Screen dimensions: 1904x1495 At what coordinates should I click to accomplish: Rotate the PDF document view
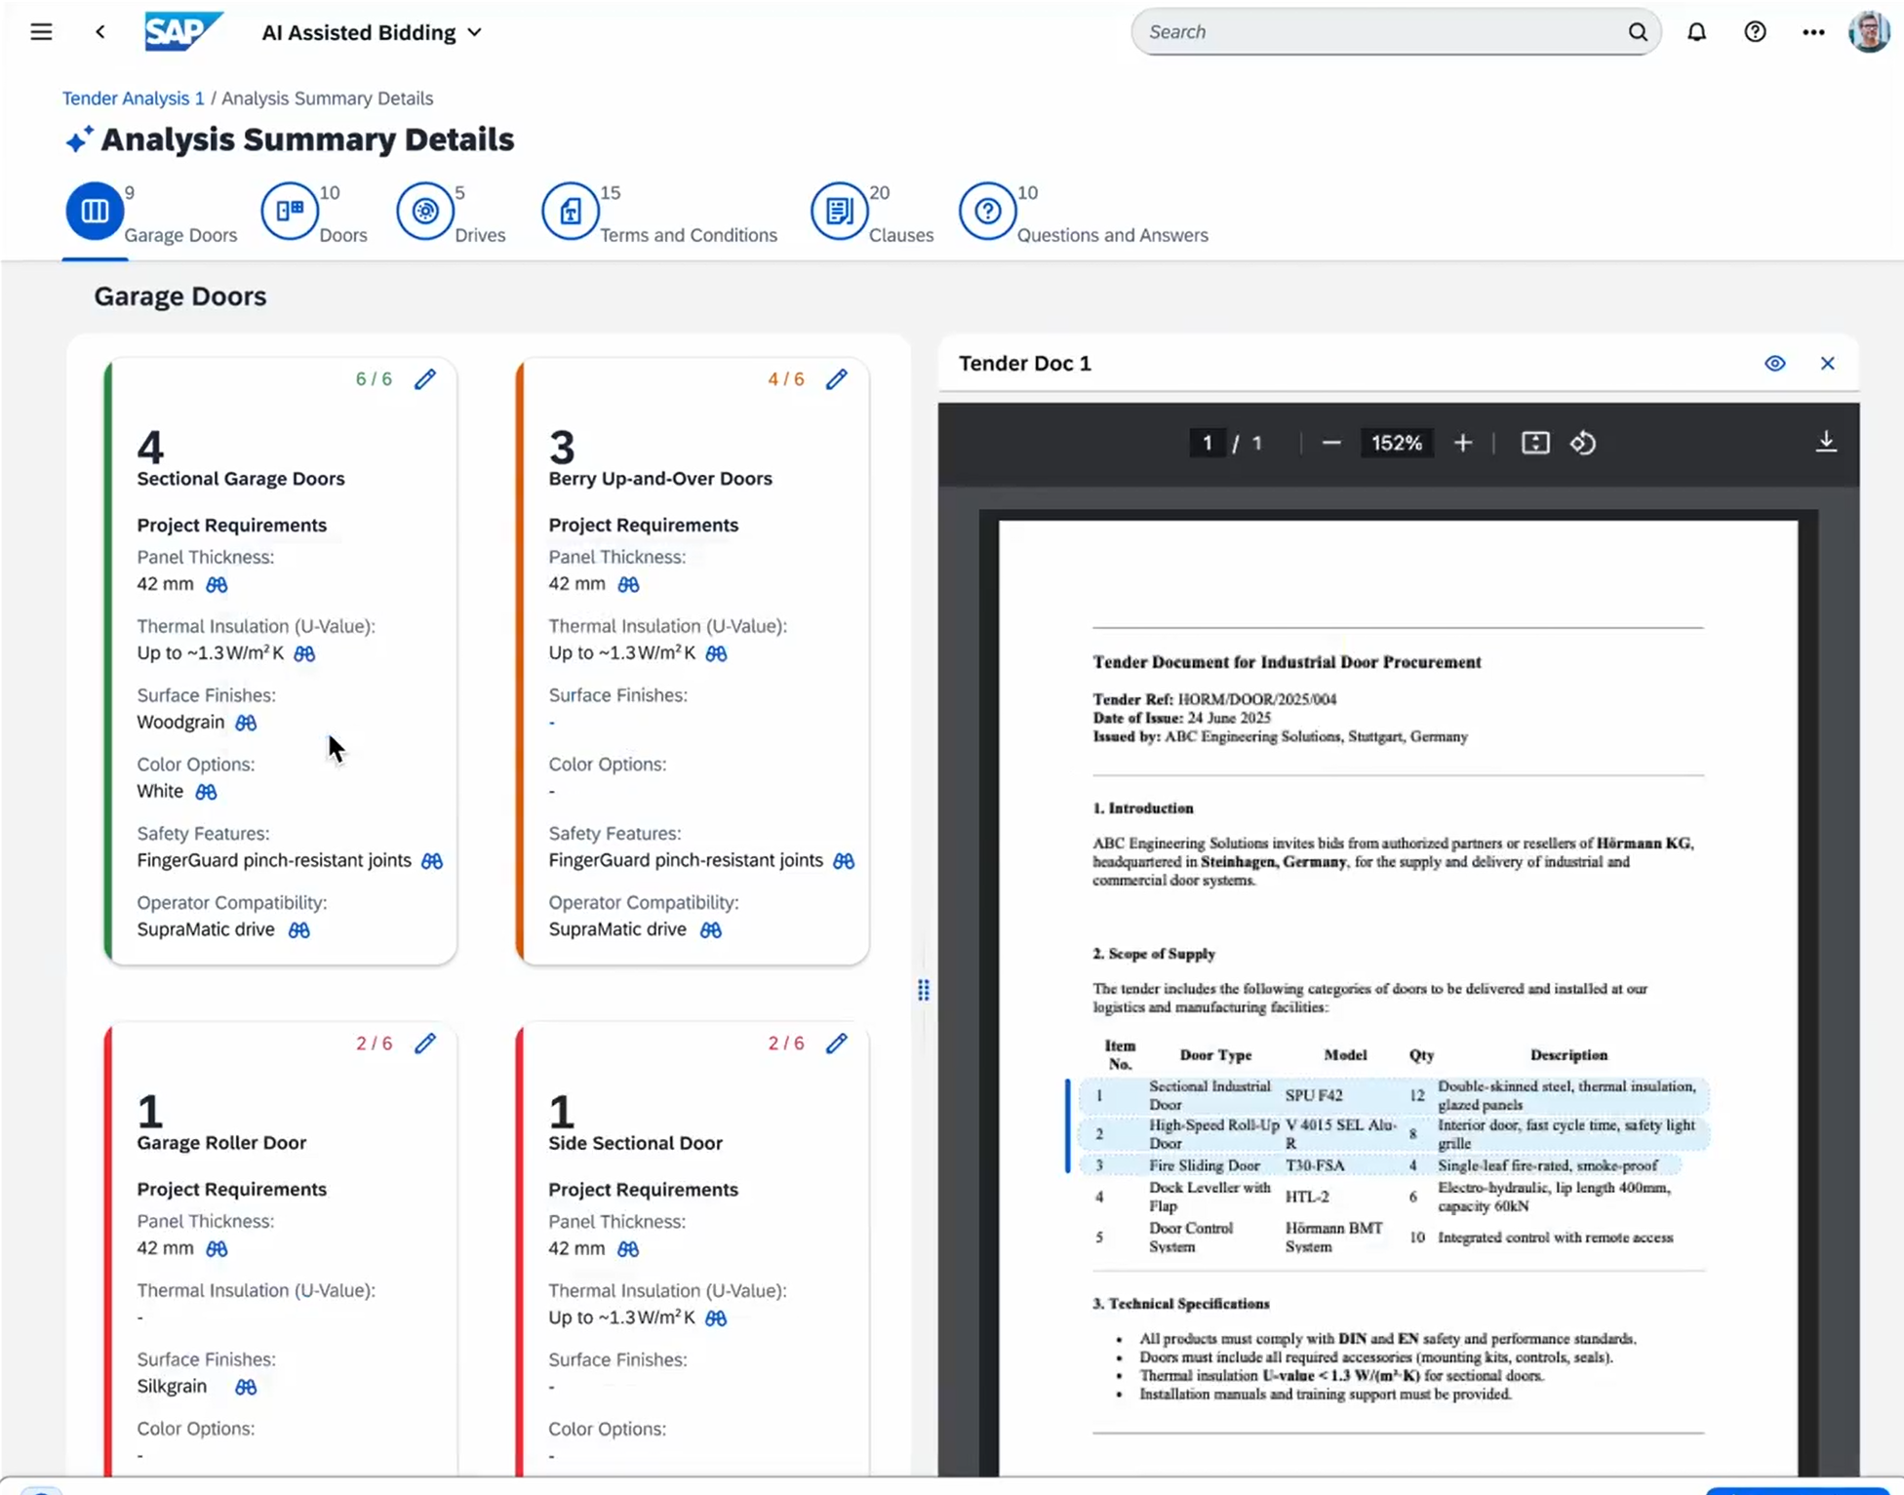click(1582, 443)
